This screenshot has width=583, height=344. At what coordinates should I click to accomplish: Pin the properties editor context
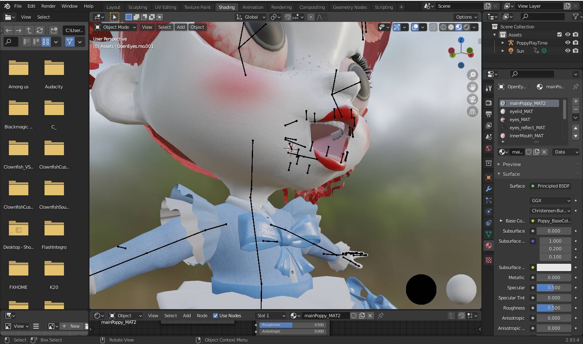575,87
